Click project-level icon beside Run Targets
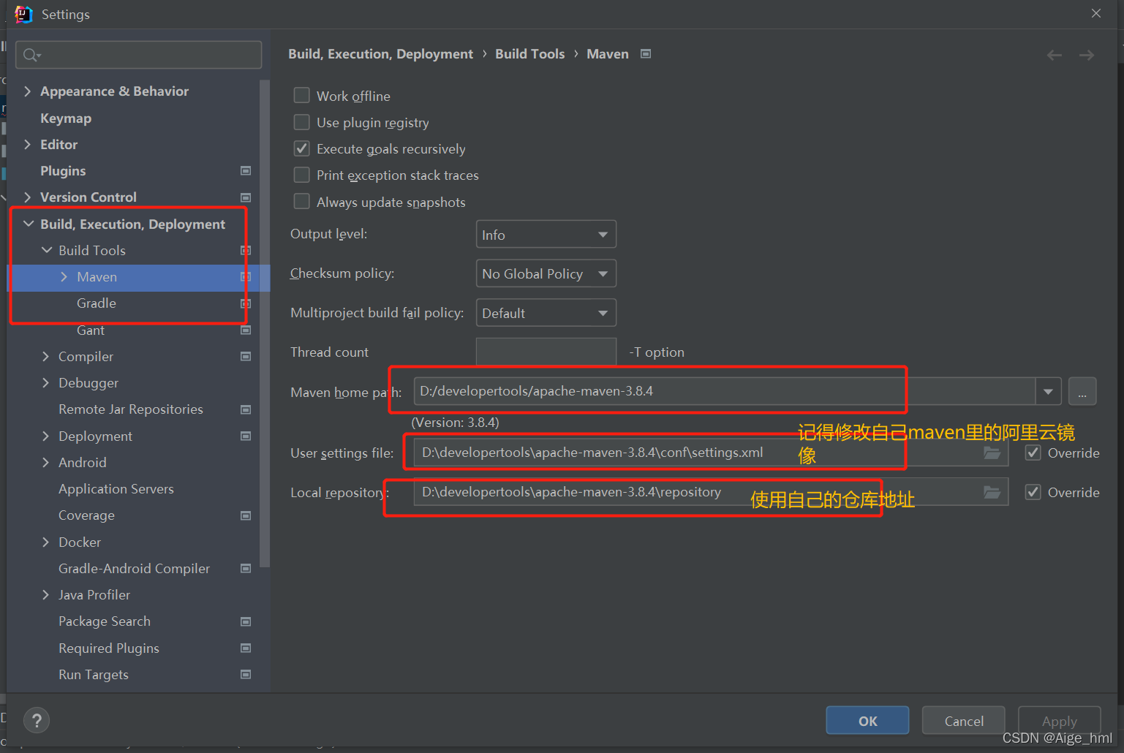This screenshot has width=1124, height=753. coord(246,675)
